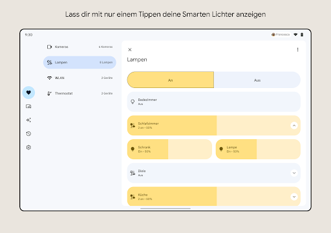Collapse the Schlafzimmer group chevron
Viewport: 331px width, 233px height.
294,126
